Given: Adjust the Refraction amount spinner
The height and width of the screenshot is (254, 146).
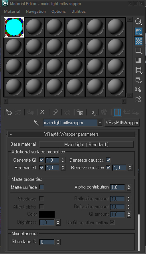Looking at the screenshot, I should [129, 207].
